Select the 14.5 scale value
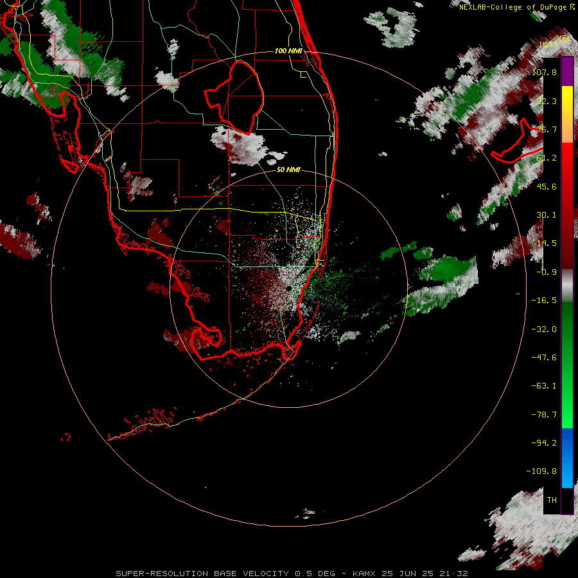578x578 pixels. click(x=547, y=243)
